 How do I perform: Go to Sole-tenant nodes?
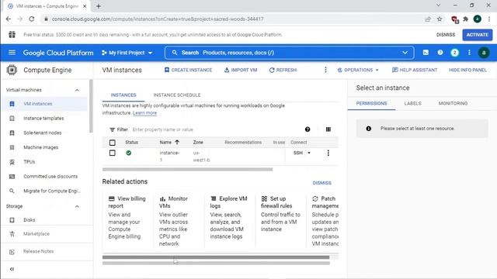(x=43, y=133)
